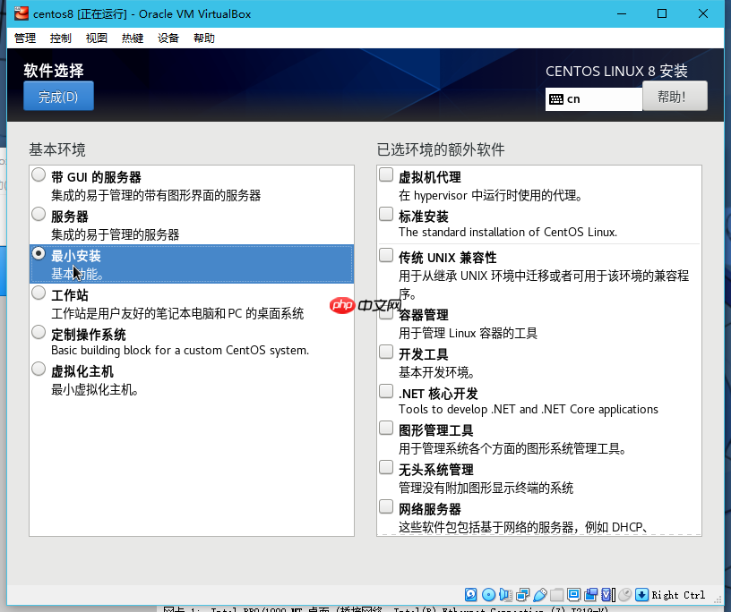The image size is (731, 612).
Task: Click the 帮助! button
Action: point(675,96)
